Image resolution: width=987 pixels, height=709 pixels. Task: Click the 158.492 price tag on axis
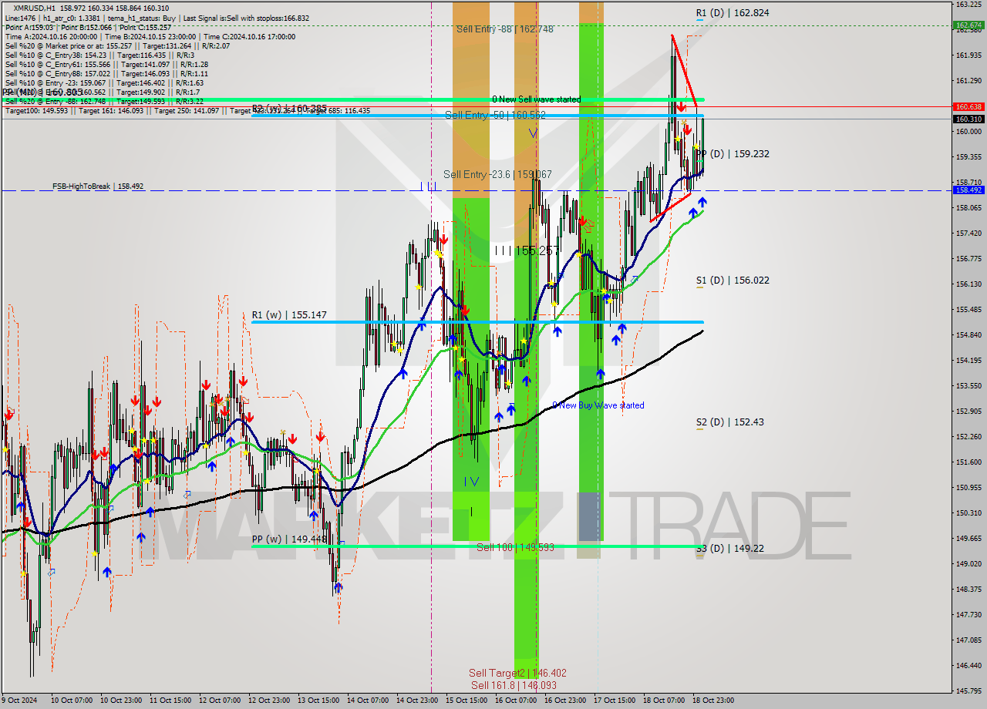tap(968, 190)
